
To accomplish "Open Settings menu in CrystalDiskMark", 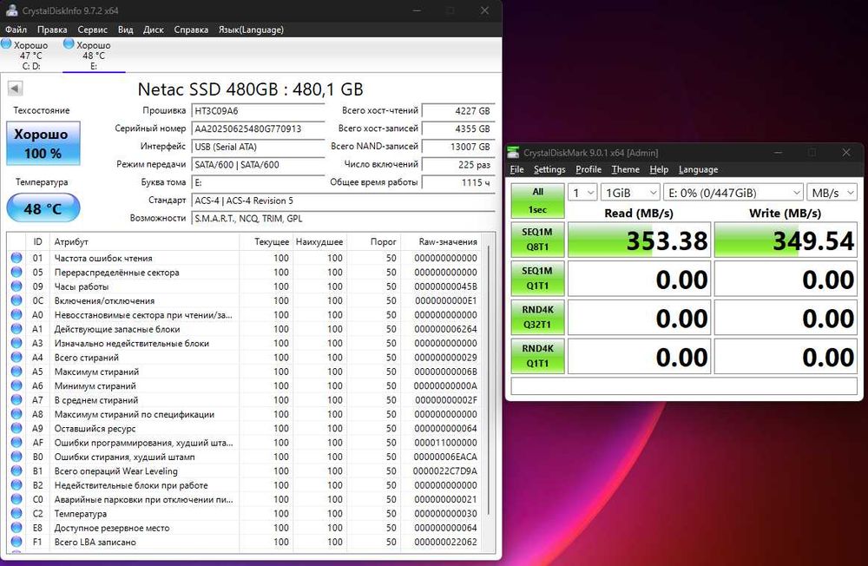I will [549, 169].
